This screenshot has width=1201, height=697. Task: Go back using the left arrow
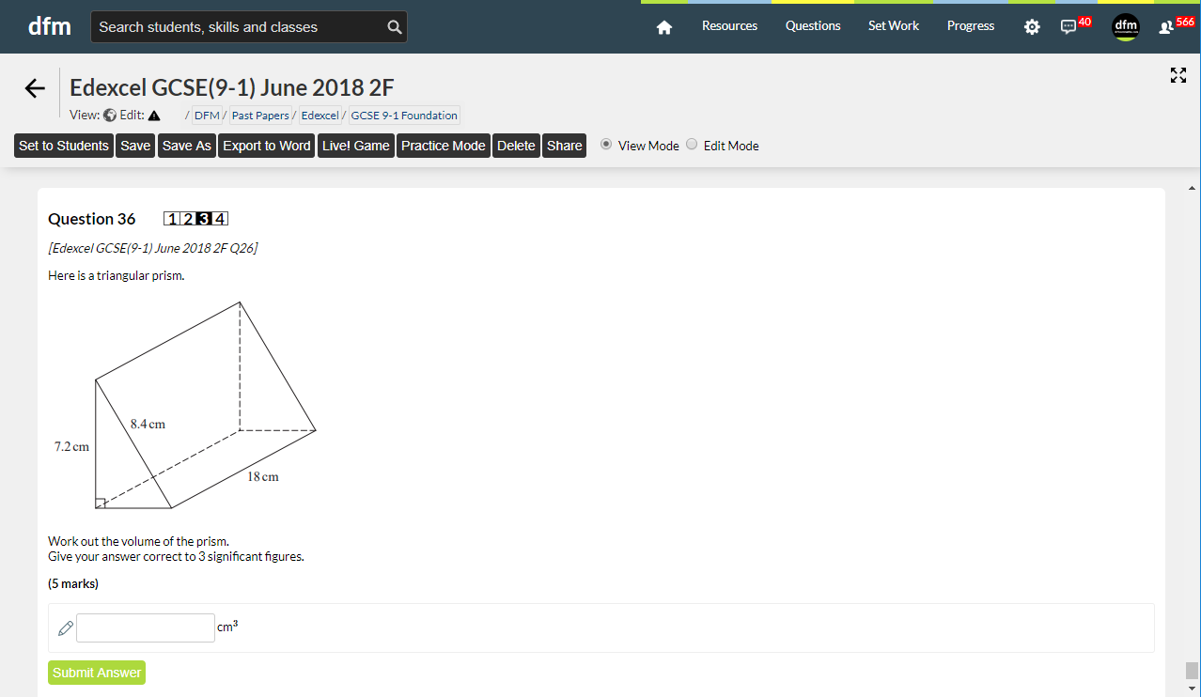(x=35, y=88)
